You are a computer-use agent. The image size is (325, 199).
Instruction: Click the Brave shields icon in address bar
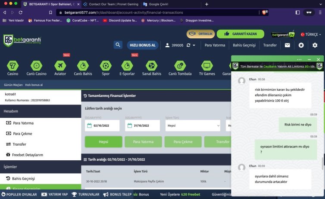pos(265,12)
